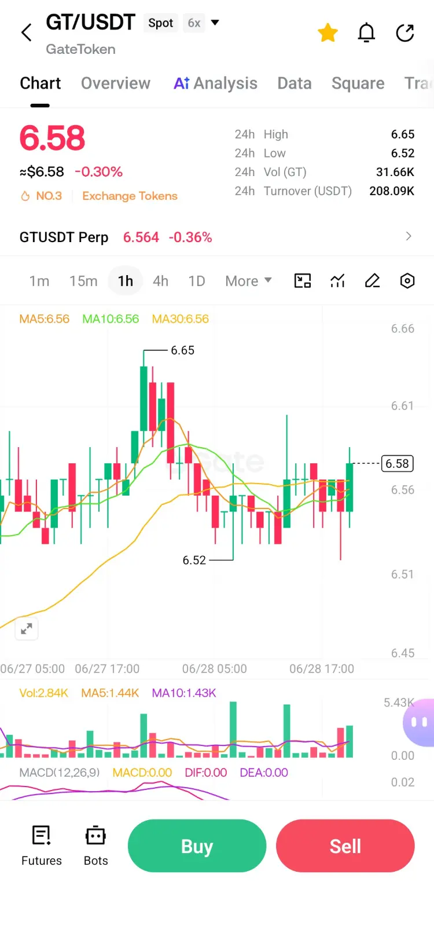
Task: Tap the MA10:6.56 indicator label
Action: point(111,319)
